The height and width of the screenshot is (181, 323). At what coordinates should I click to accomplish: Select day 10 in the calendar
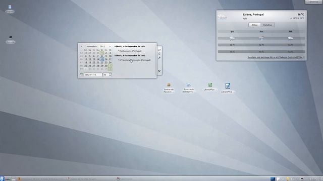point(110,56)
